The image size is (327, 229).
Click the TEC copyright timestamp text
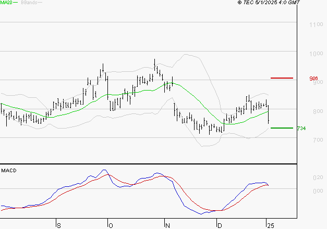269,3
